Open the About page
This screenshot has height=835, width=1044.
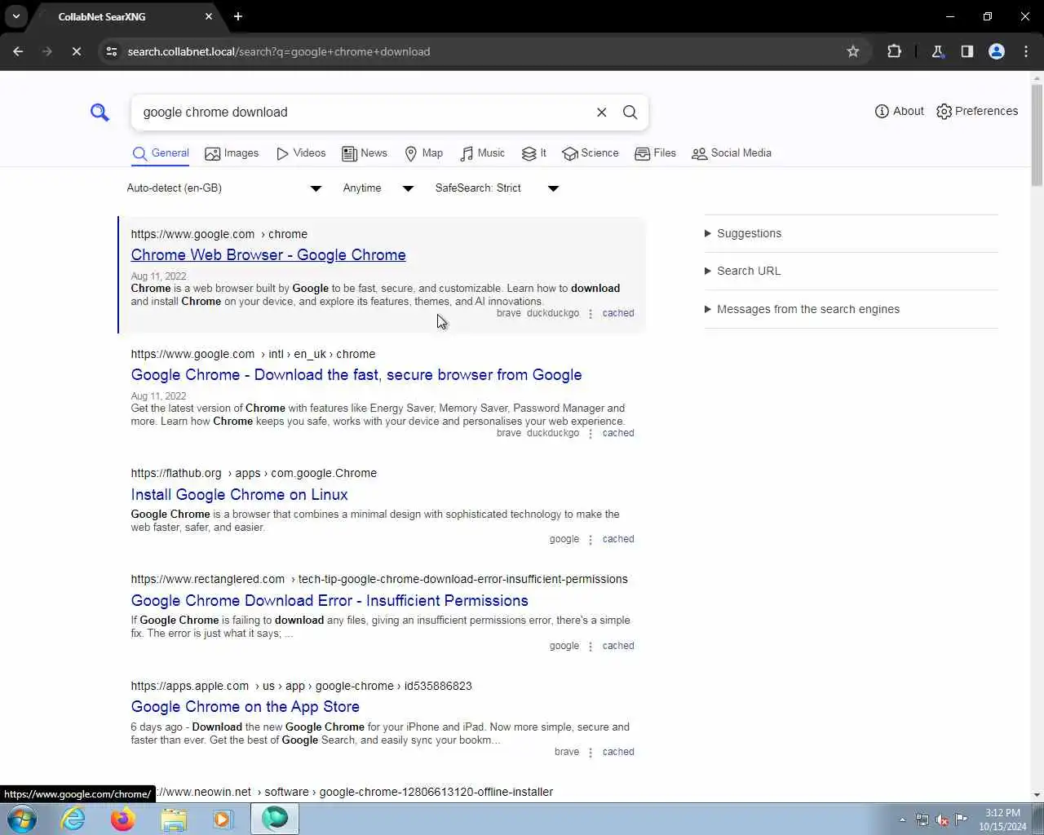(x=899, y=111)
